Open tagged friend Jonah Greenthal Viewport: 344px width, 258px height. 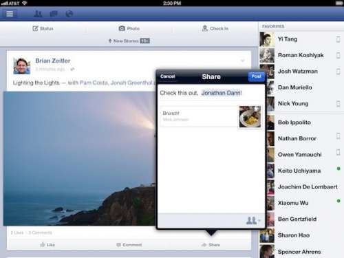131,83
